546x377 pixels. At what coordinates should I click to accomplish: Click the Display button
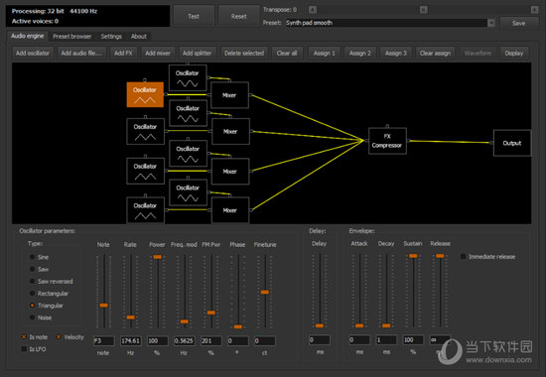coord(514,54)
